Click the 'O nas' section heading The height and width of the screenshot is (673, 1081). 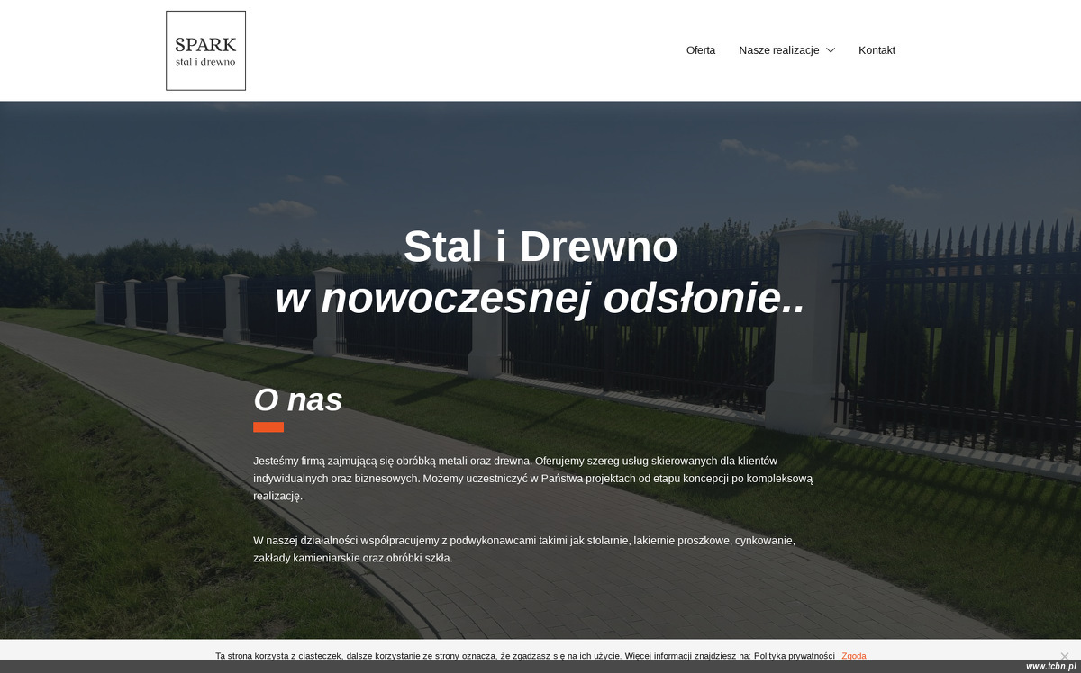tap(298, 399)
